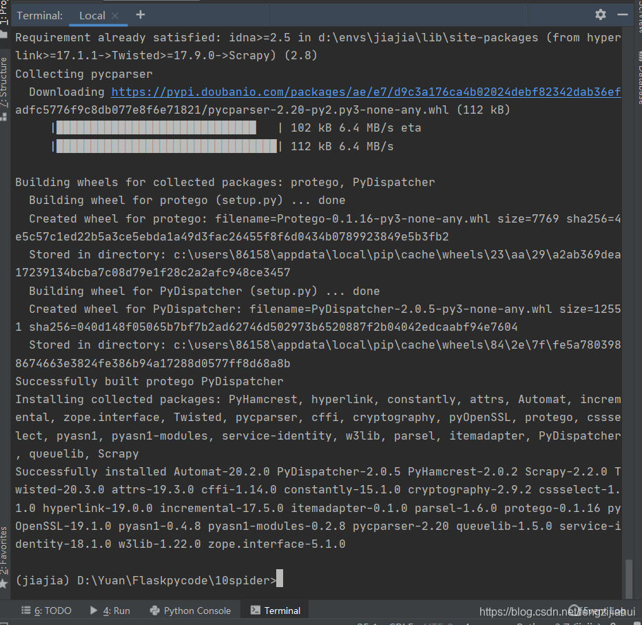The width and height of the screenshot is (642, 625).
Task: Click the 'Terminal:' label in header
Action: [40, 16]
